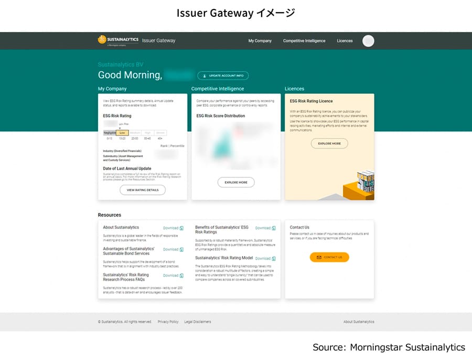Click the orange Contact Us button
Viewport: 472px width, 362px height.
point(329,257)
